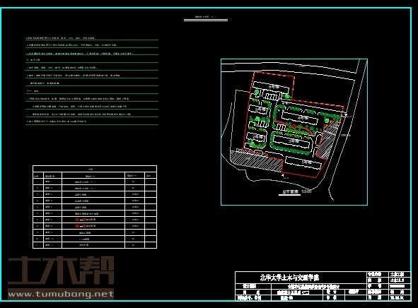The height and width of the screenshot is (308, 418).
Task: Click the second red circle symbol row in table
Action: pyautogui.click(x=95, y=226)
